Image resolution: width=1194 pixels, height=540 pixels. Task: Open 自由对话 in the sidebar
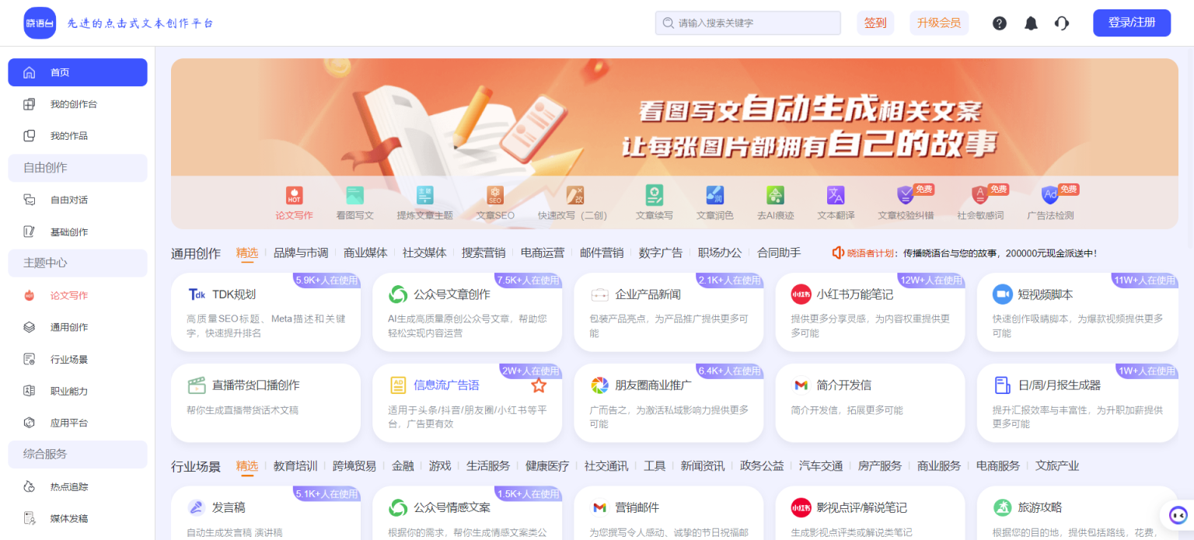tap(69, 200)
